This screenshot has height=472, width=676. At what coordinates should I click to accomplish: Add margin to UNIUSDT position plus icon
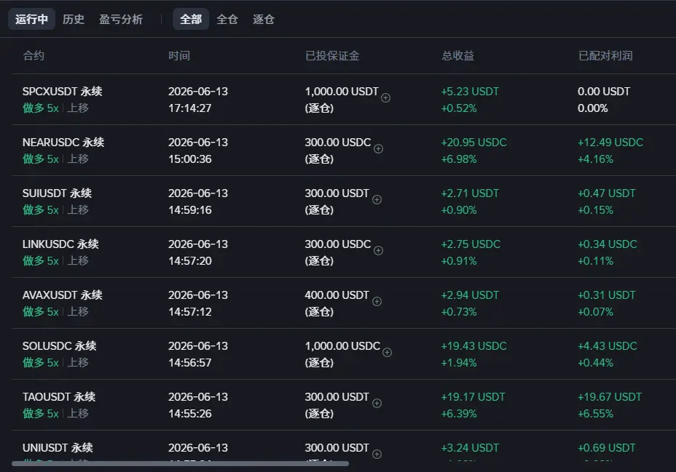coord(377,455)
